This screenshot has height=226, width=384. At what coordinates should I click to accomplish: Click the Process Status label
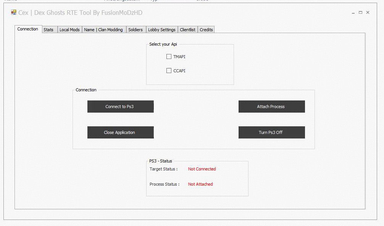pos(165,184)
